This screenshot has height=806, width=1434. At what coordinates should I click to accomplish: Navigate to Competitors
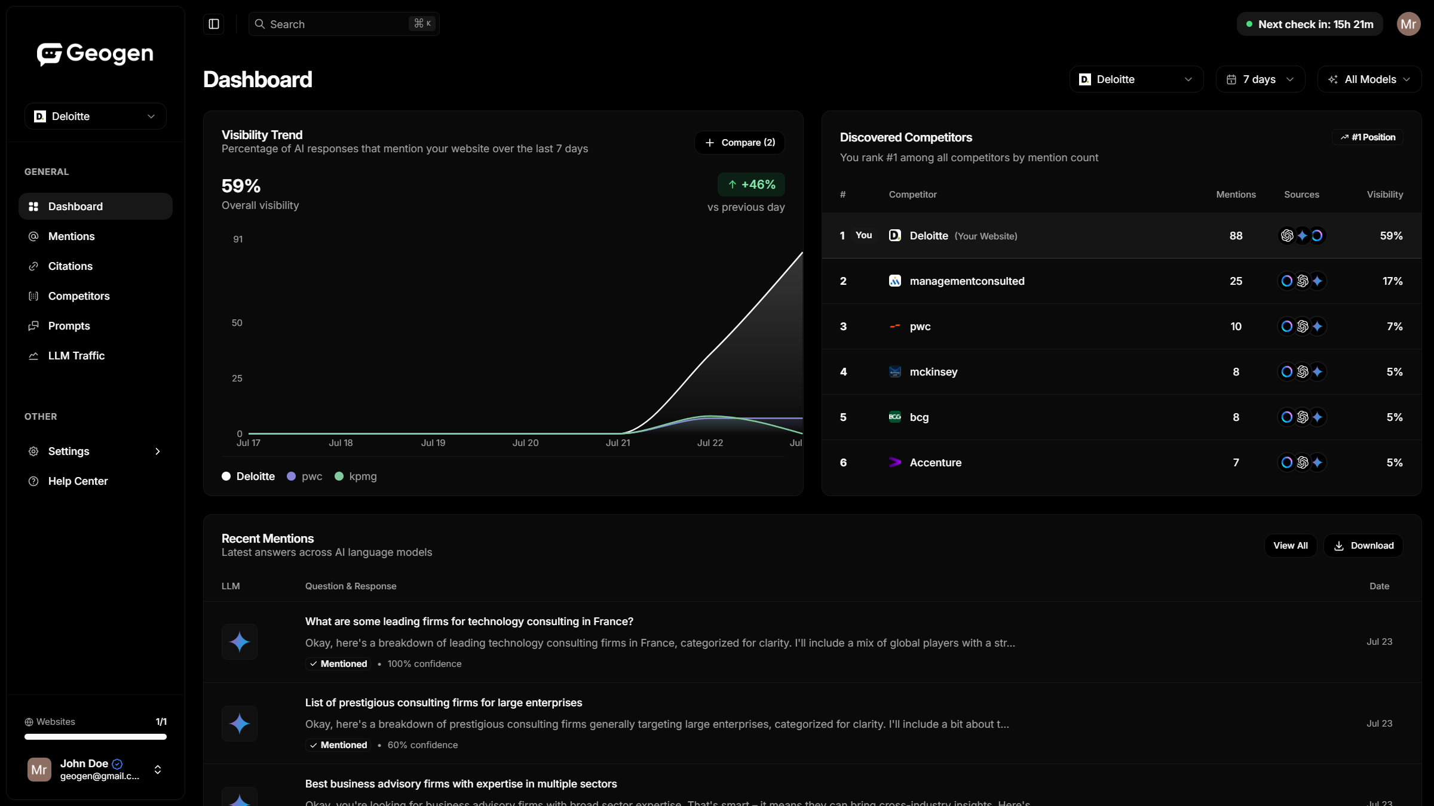96,296
